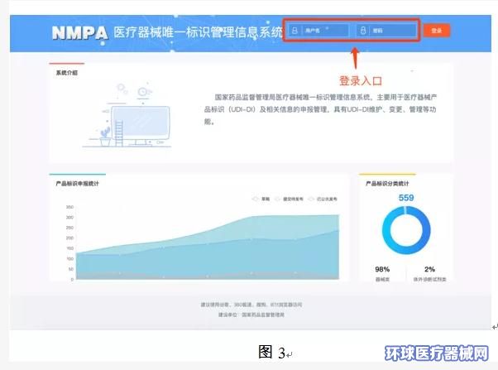Select the 产品标识分类统计 panel title

pos(390,183)
